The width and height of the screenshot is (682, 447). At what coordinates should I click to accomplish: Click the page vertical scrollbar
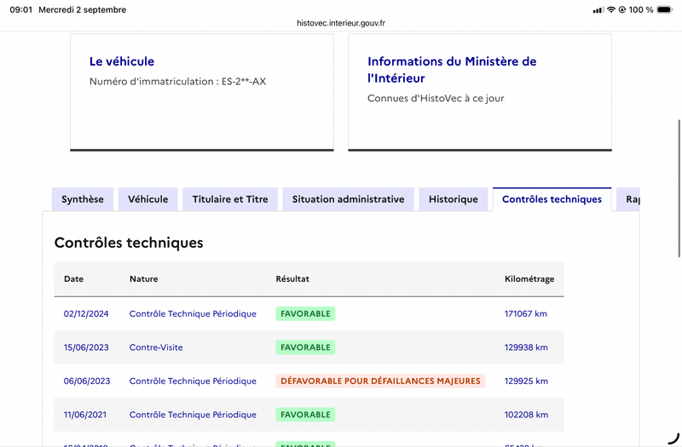pyautogui.click(x=679, y=188)
